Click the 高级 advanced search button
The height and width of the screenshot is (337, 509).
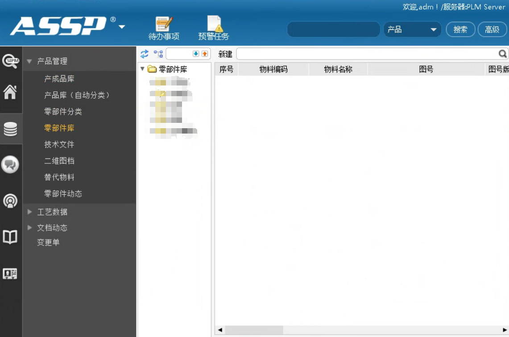[492, 29]
